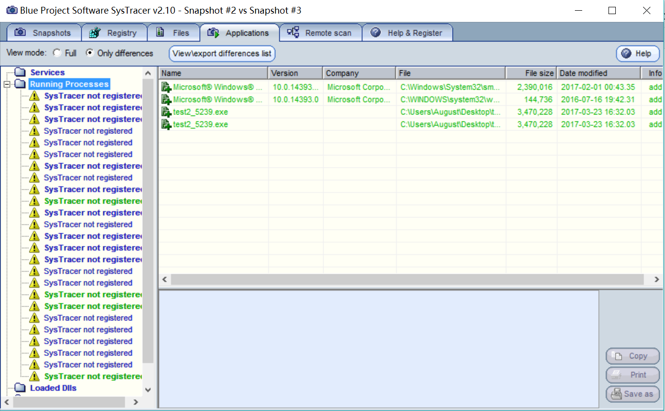Click the process table scroll right arrow

[658, 280]
